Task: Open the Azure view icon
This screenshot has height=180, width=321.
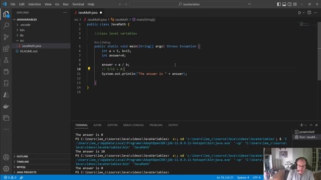Action: click(6, 94)
